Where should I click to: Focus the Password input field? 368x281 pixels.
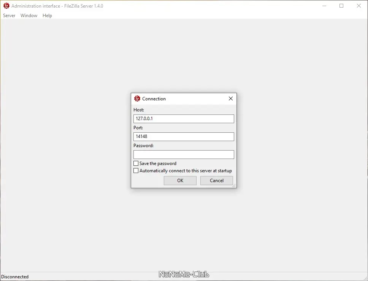184,154
